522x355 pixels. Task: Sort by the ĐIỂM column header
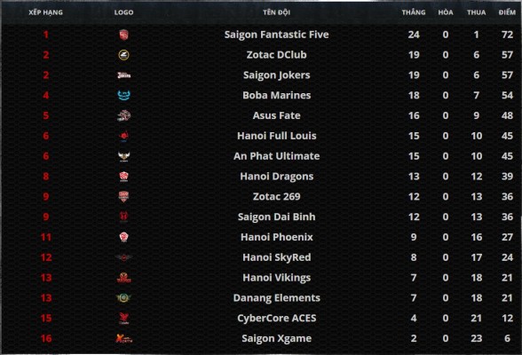[x=507, y=12]
